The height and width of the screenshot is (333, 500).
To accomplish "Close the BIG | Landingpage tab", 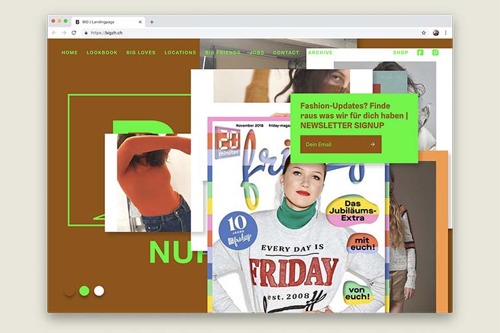I will pos(140,22).
